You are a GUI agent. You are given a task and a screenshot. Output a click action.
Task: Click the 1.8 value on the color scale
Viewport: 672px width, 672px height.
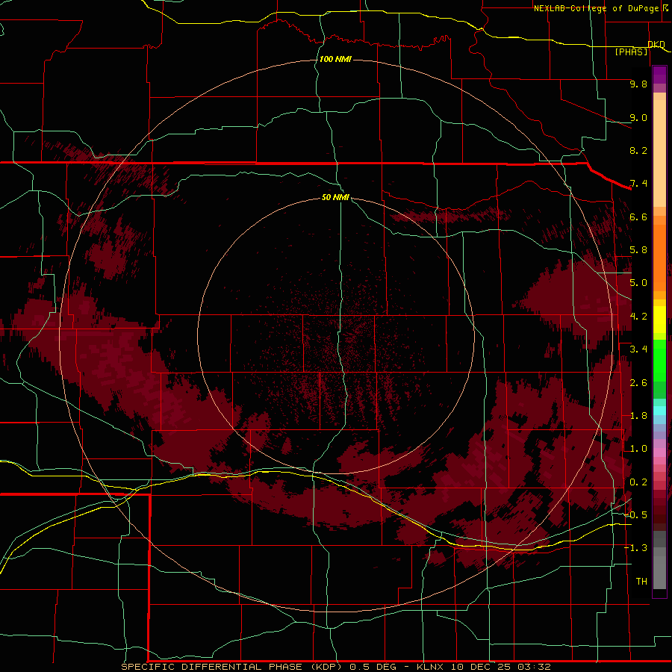pyautogui.click(x=638, y=416)
